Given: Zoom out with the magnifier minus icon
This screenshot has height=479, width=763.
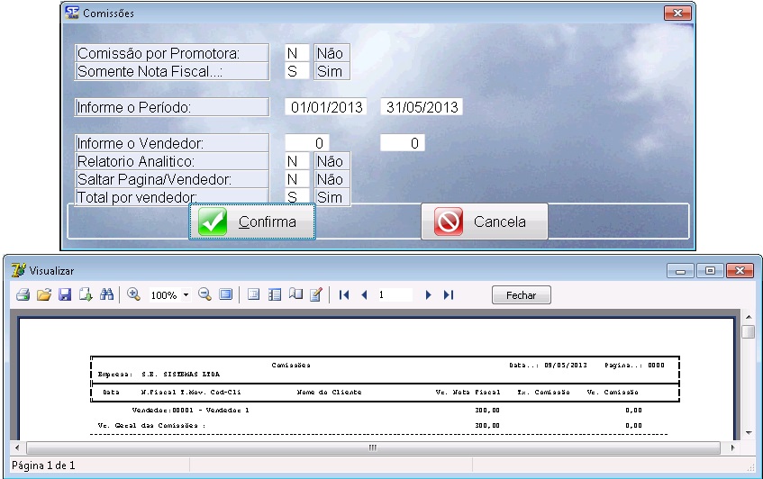Looking at the screenshot, I should coord(204,294).
